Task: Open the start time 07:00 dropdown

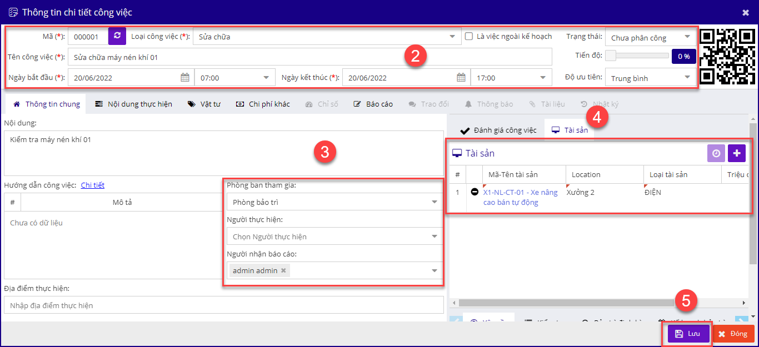Action: (234, 78)
